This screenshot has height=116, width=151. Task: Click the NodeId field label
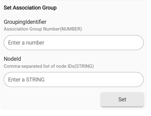point(13,59)
